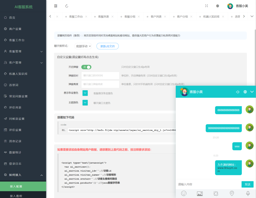The height and width of the screenshot is (198, 256).
Task: Collapse the chat widget using header chevron
Action: coord(252,92)
